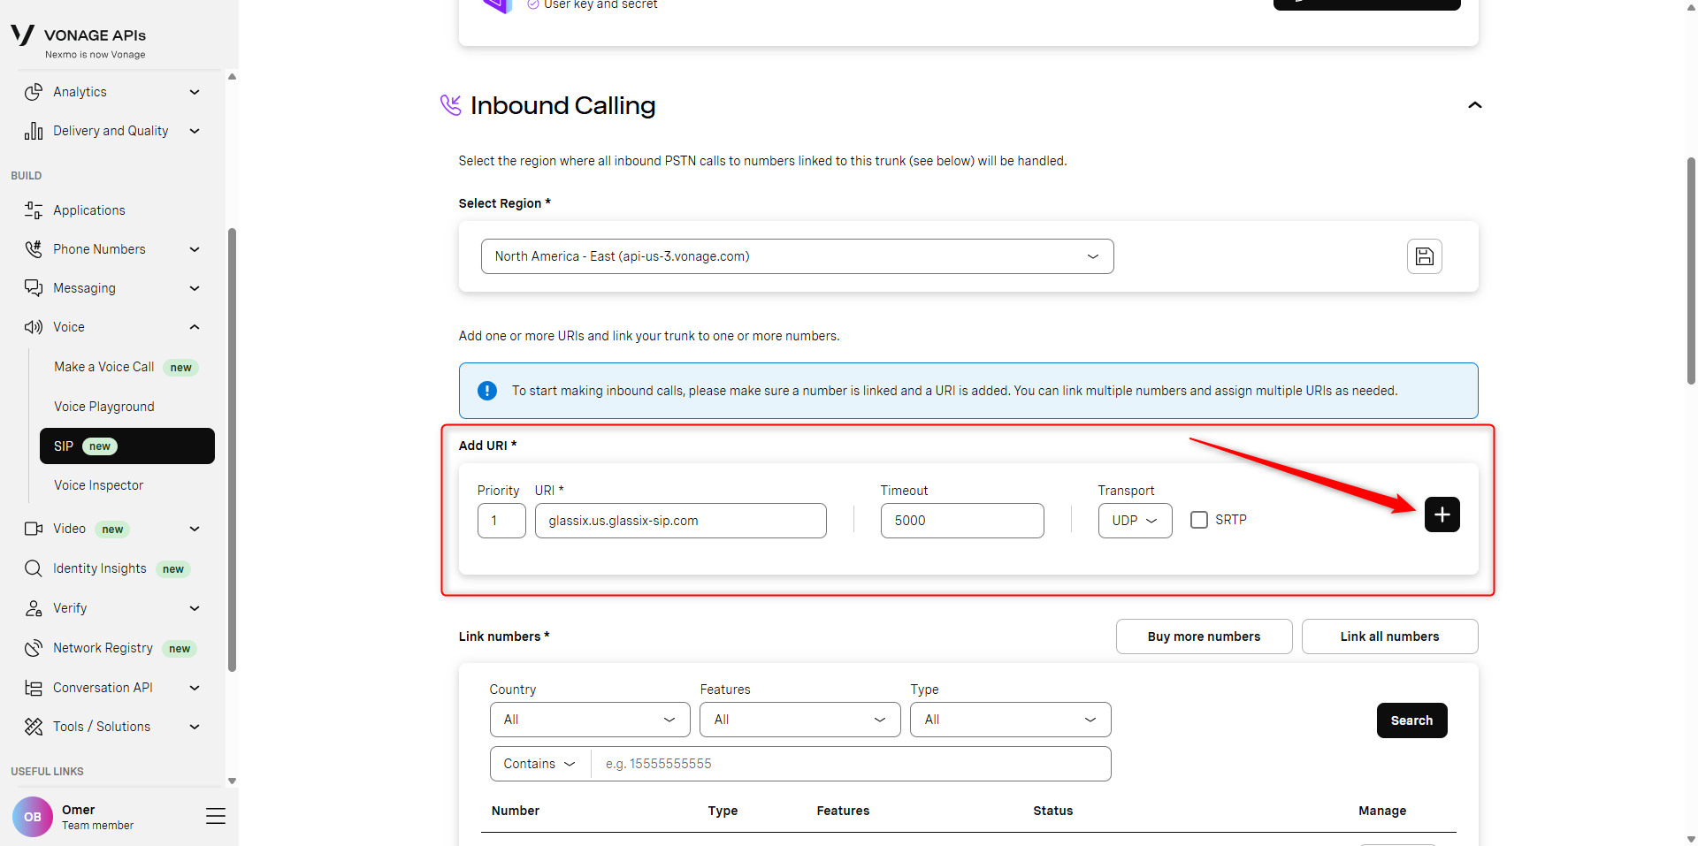This screenshot has width=1698, height=846.
Task: Click the Priority input field
Action: click(x=501, y=521)
